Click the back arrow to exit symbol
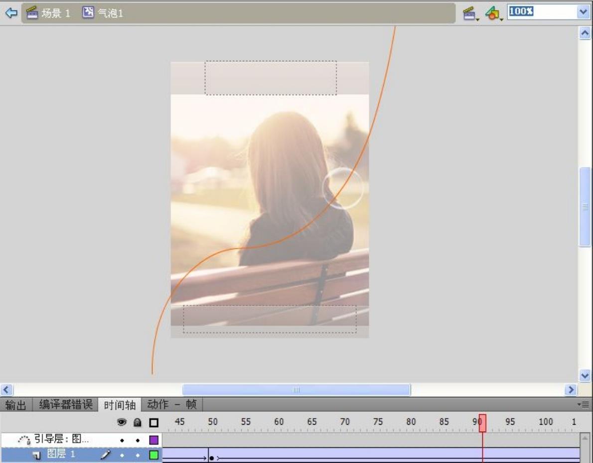The height and width of the screenshot is (463, 593). pyautogui.click(x=11, y=13)
